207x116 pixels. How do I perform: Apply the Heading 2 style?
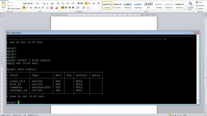pyautogui.click(x=138, y=5)
